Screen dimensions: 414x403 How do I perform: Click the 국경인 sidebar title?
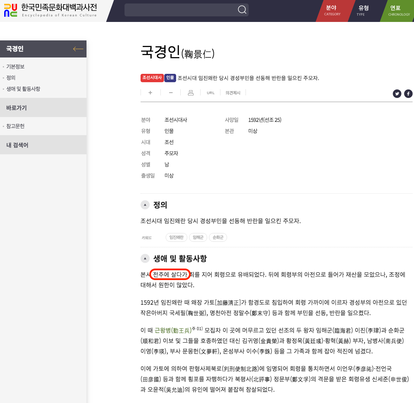pyautogui.click(x=15, y=49)
